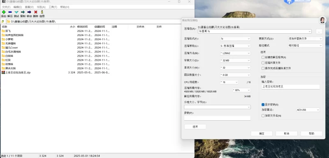329x158 pixels.
Task: Open the 分卷大小 dropdown
Action: coord(217,107)
